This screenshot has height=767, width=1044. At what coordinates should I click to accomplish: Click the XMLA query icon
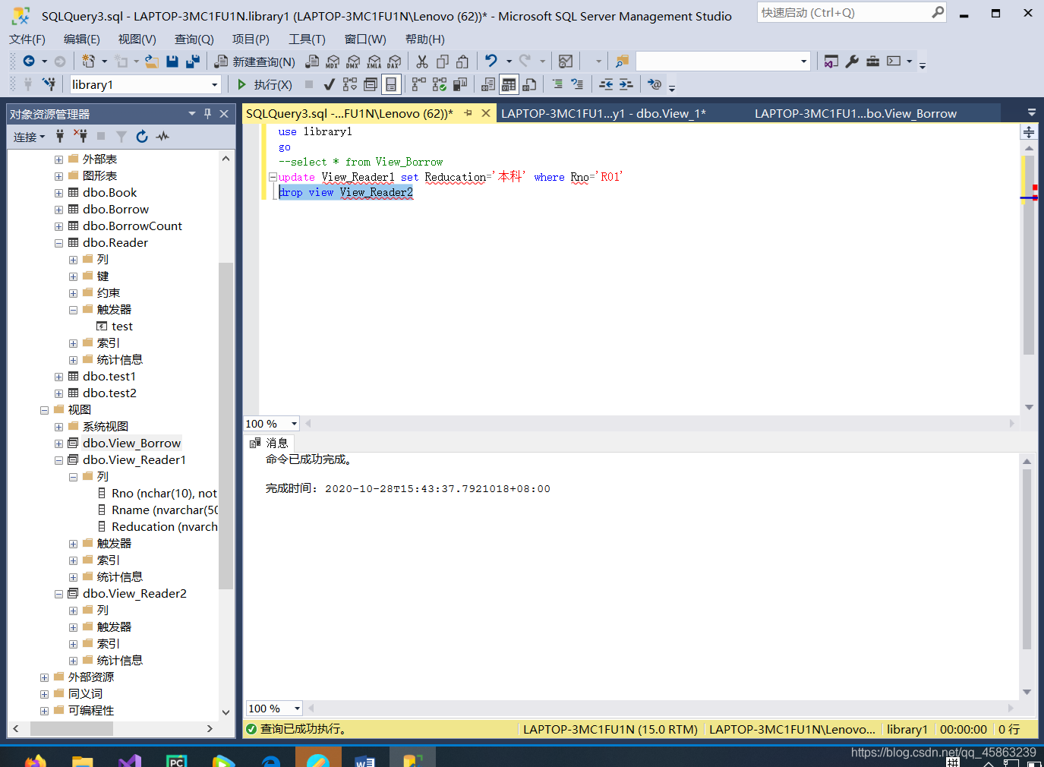[374, 62]
